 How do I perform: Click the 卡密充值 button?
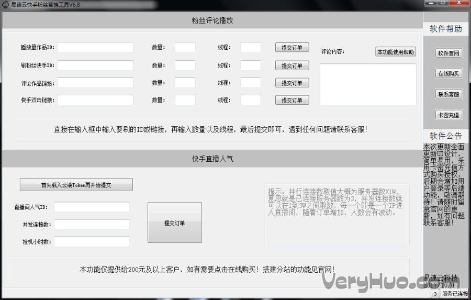point(448,115)
